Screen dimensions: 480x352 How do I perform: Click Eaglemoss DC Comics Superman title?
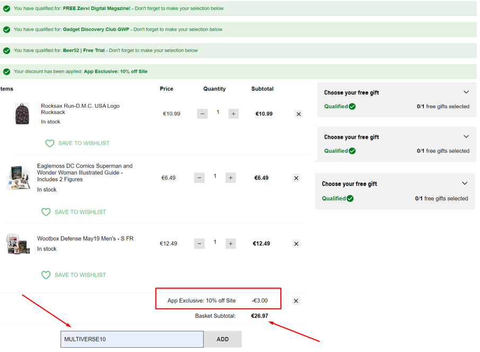pyautogui.click(x=85, y=173)
